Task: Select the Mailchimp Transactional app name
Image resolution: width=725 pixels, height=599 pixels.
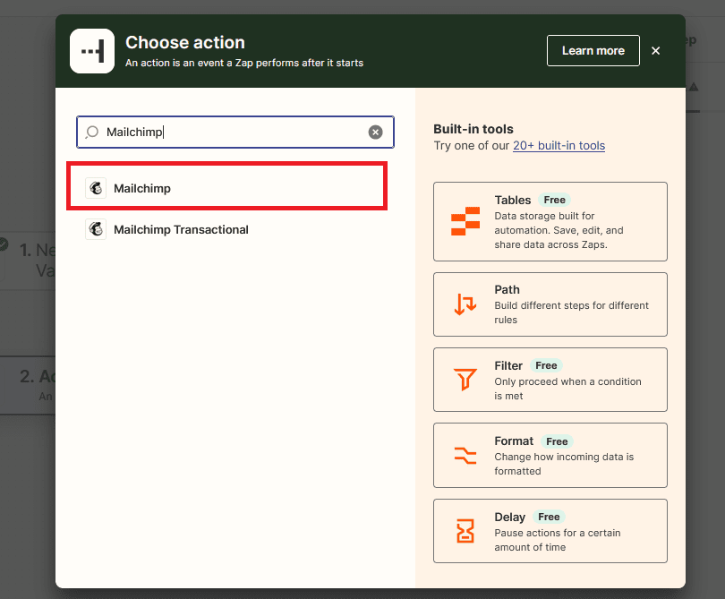Action: 181,229
